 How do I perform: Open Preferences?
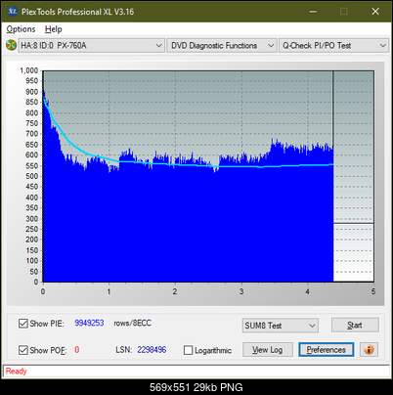(326, 350)
